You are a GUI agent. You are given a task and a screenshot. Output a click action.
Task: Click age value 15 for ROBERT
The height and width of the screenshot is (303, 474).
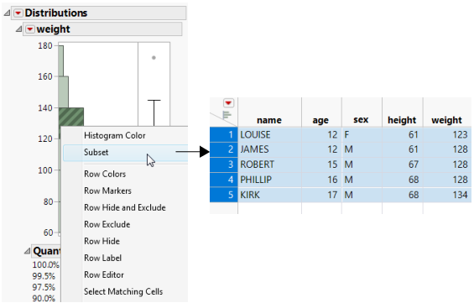[x=321, y=165]
